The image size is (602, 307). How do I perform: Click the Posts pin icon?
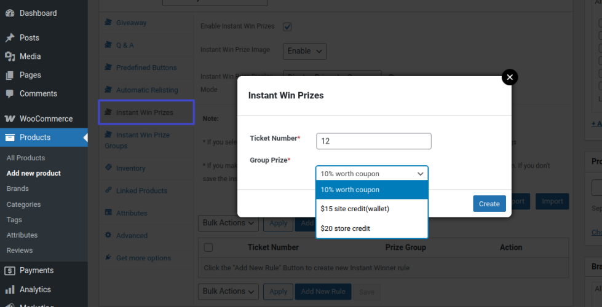pos(10,37)
